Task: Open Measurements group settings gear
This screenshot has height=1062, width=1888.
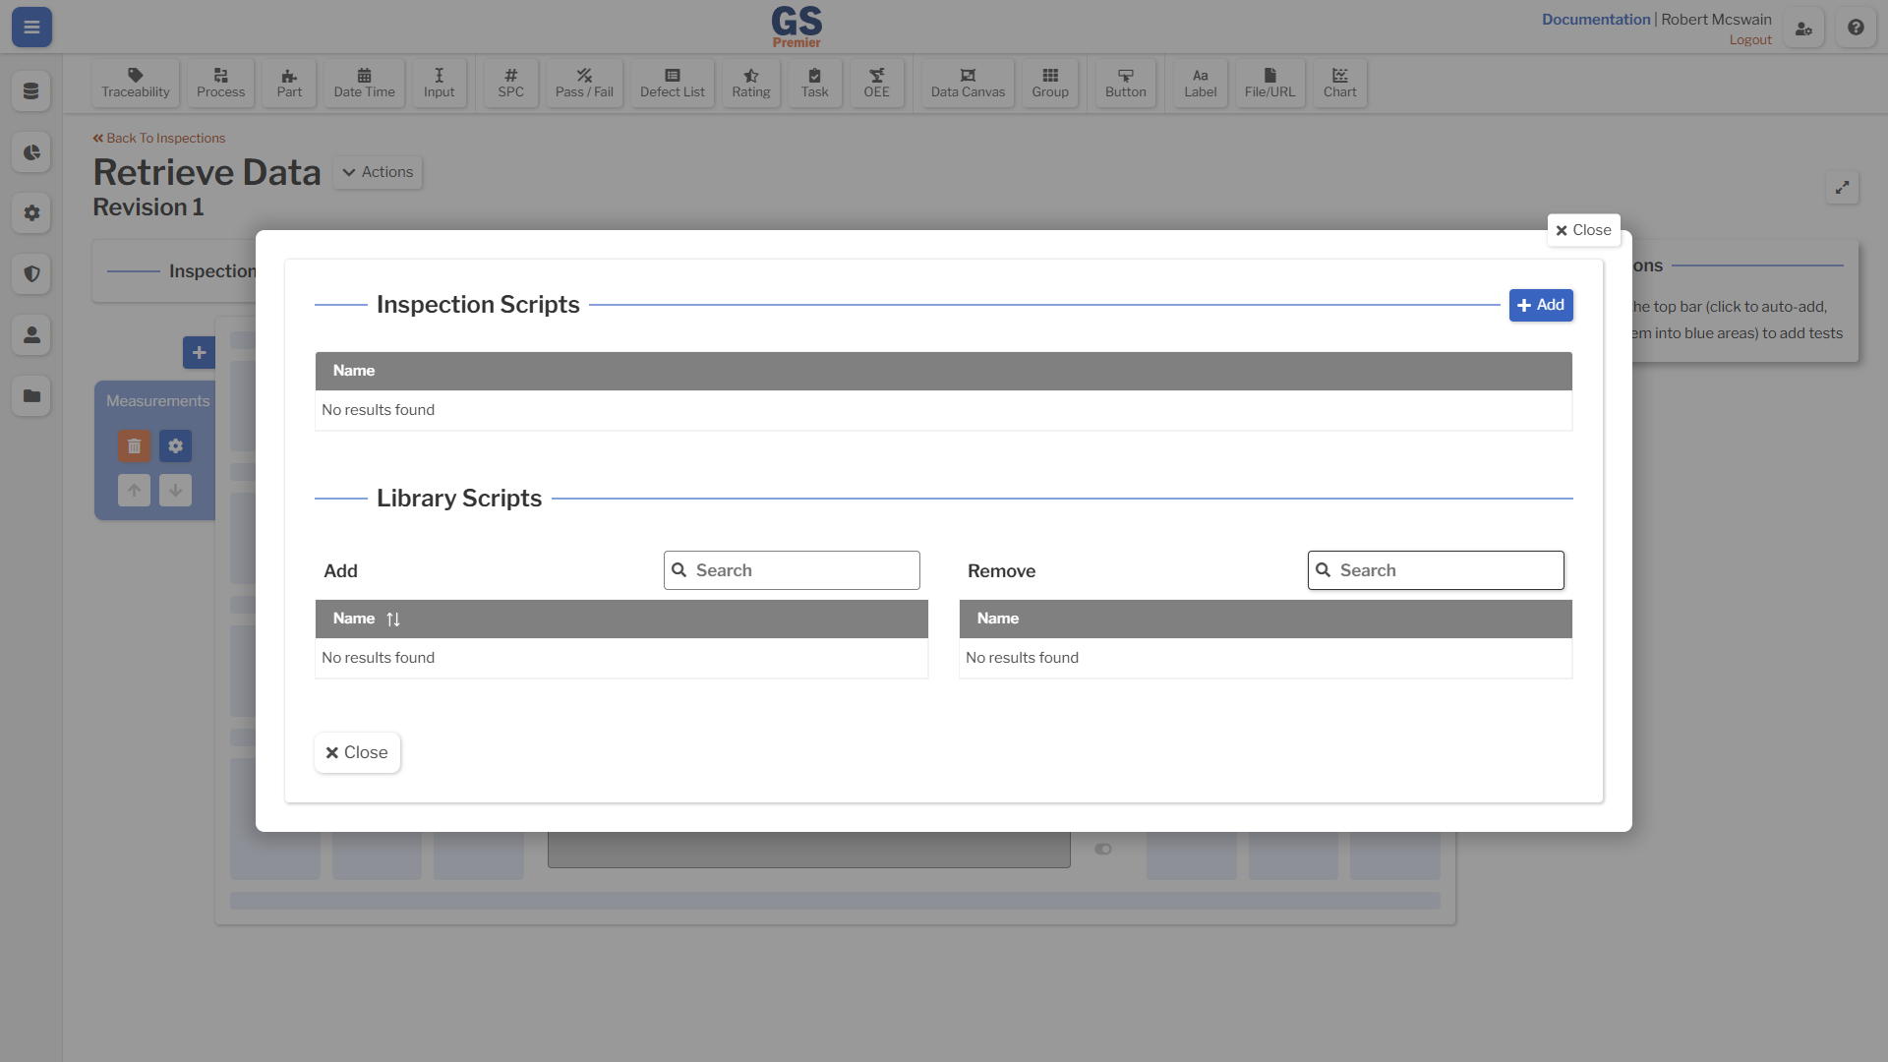Action: point(176,446)
